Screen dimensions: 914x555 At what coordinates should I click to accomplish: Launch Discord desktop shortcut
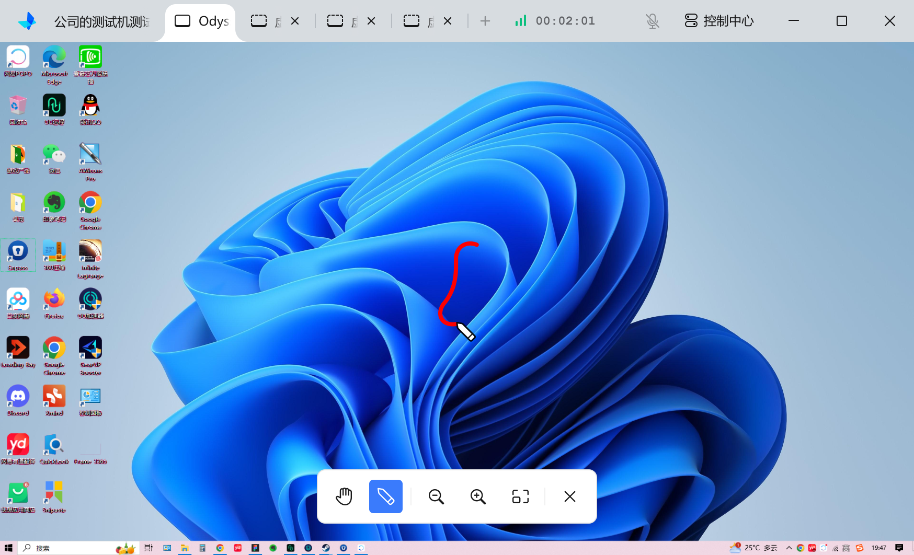tap(18, 401)
